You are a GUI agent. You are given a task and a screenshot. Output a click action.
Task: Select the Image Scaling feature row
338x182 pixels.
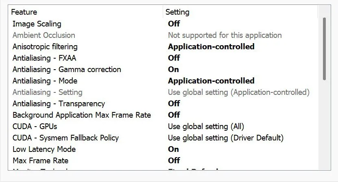pyautogui.click(x=37, y=24)
